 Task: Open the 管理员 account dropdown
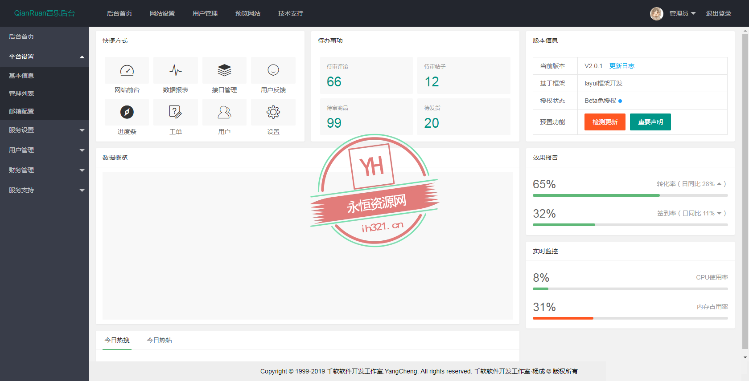click(682, 14)
